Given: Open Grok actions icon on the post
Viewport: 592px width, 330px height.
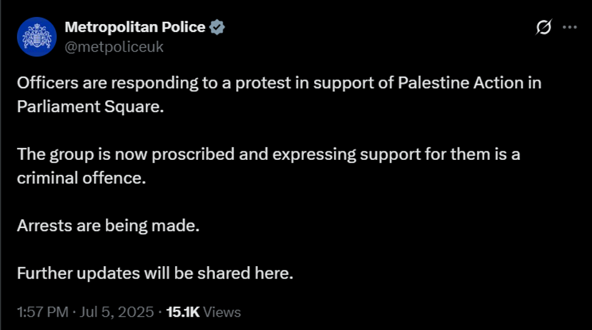Looking at the screenshot, I should [x=544, y=28].
